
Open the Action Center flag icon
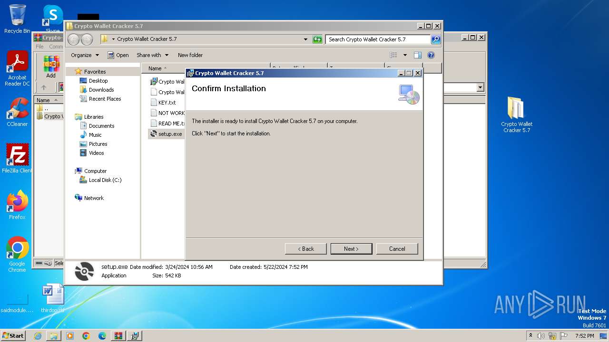pos(564,336)
